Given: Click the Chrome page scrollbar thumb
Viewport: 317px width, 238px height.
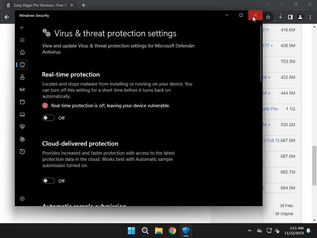Looking at the screenshot, I should tap(314, 165).
